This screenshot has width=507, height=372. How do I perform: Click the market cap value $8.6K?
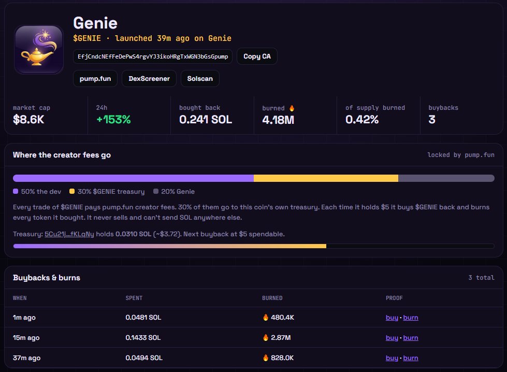(28, 120)
